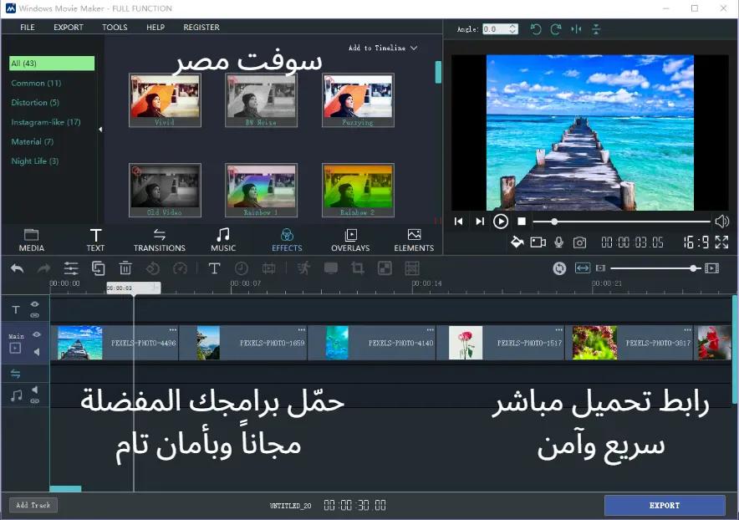Click the preview seek slider

(x=621, y=221)
